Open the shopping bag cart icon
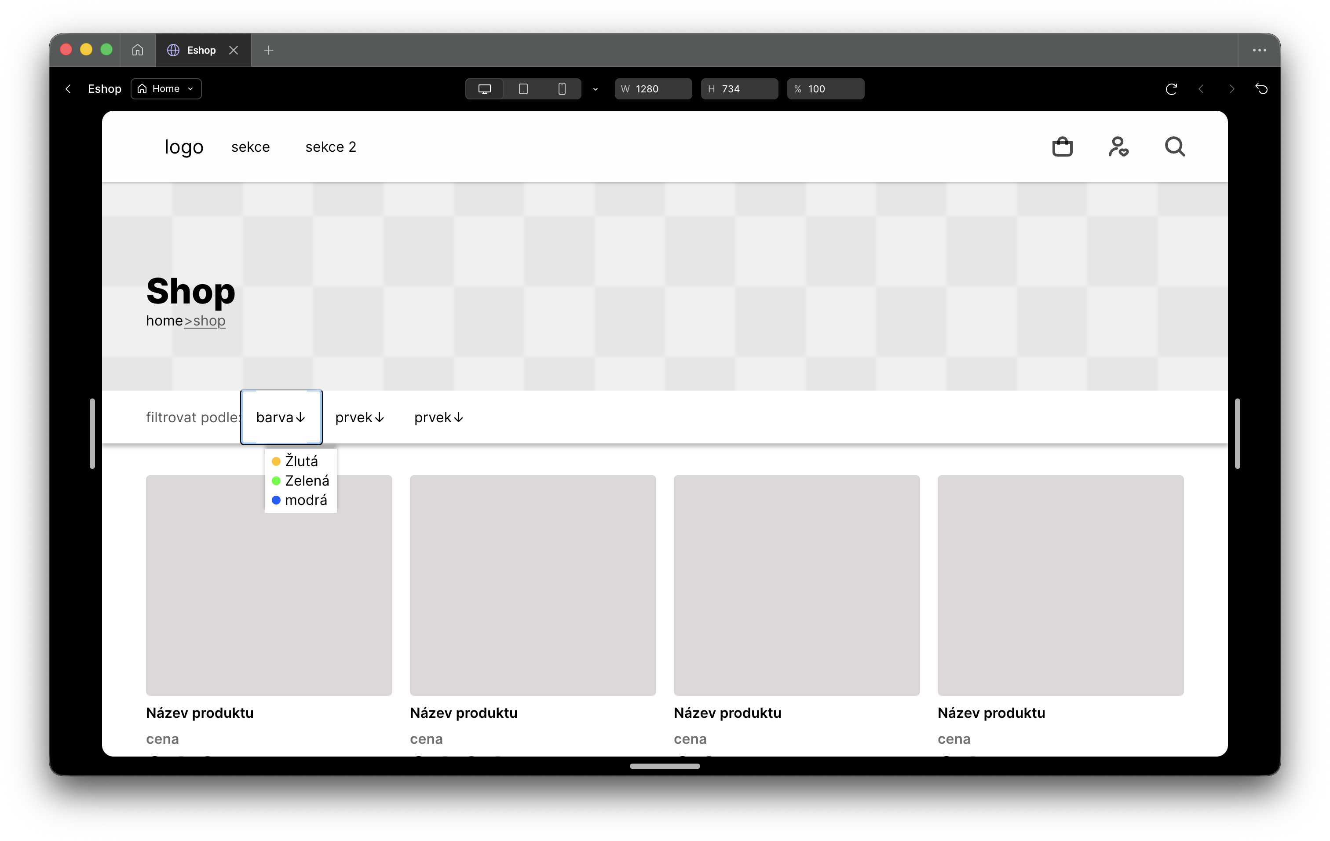Screen dimensions: 1330x841 1062,147
